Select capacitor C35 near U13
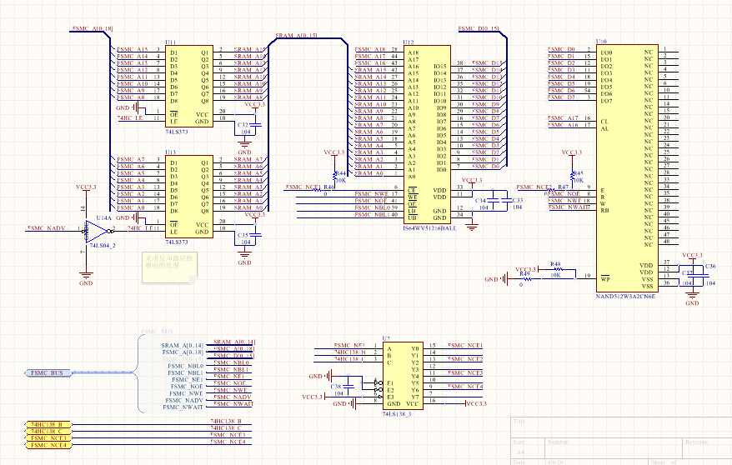This screenshot has height=465, width=732. [x=255, y=235]
